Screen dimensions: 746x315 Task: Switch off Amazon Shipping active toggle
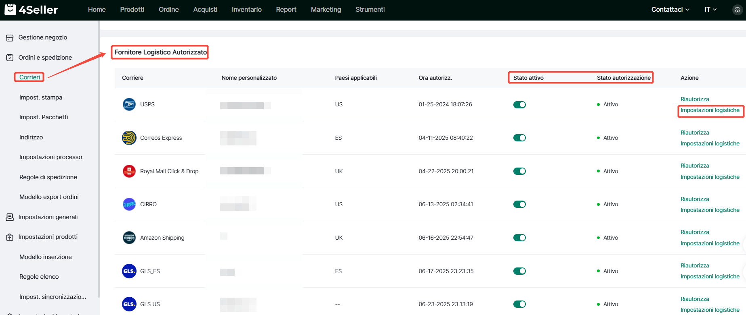[x=519, y=238]
